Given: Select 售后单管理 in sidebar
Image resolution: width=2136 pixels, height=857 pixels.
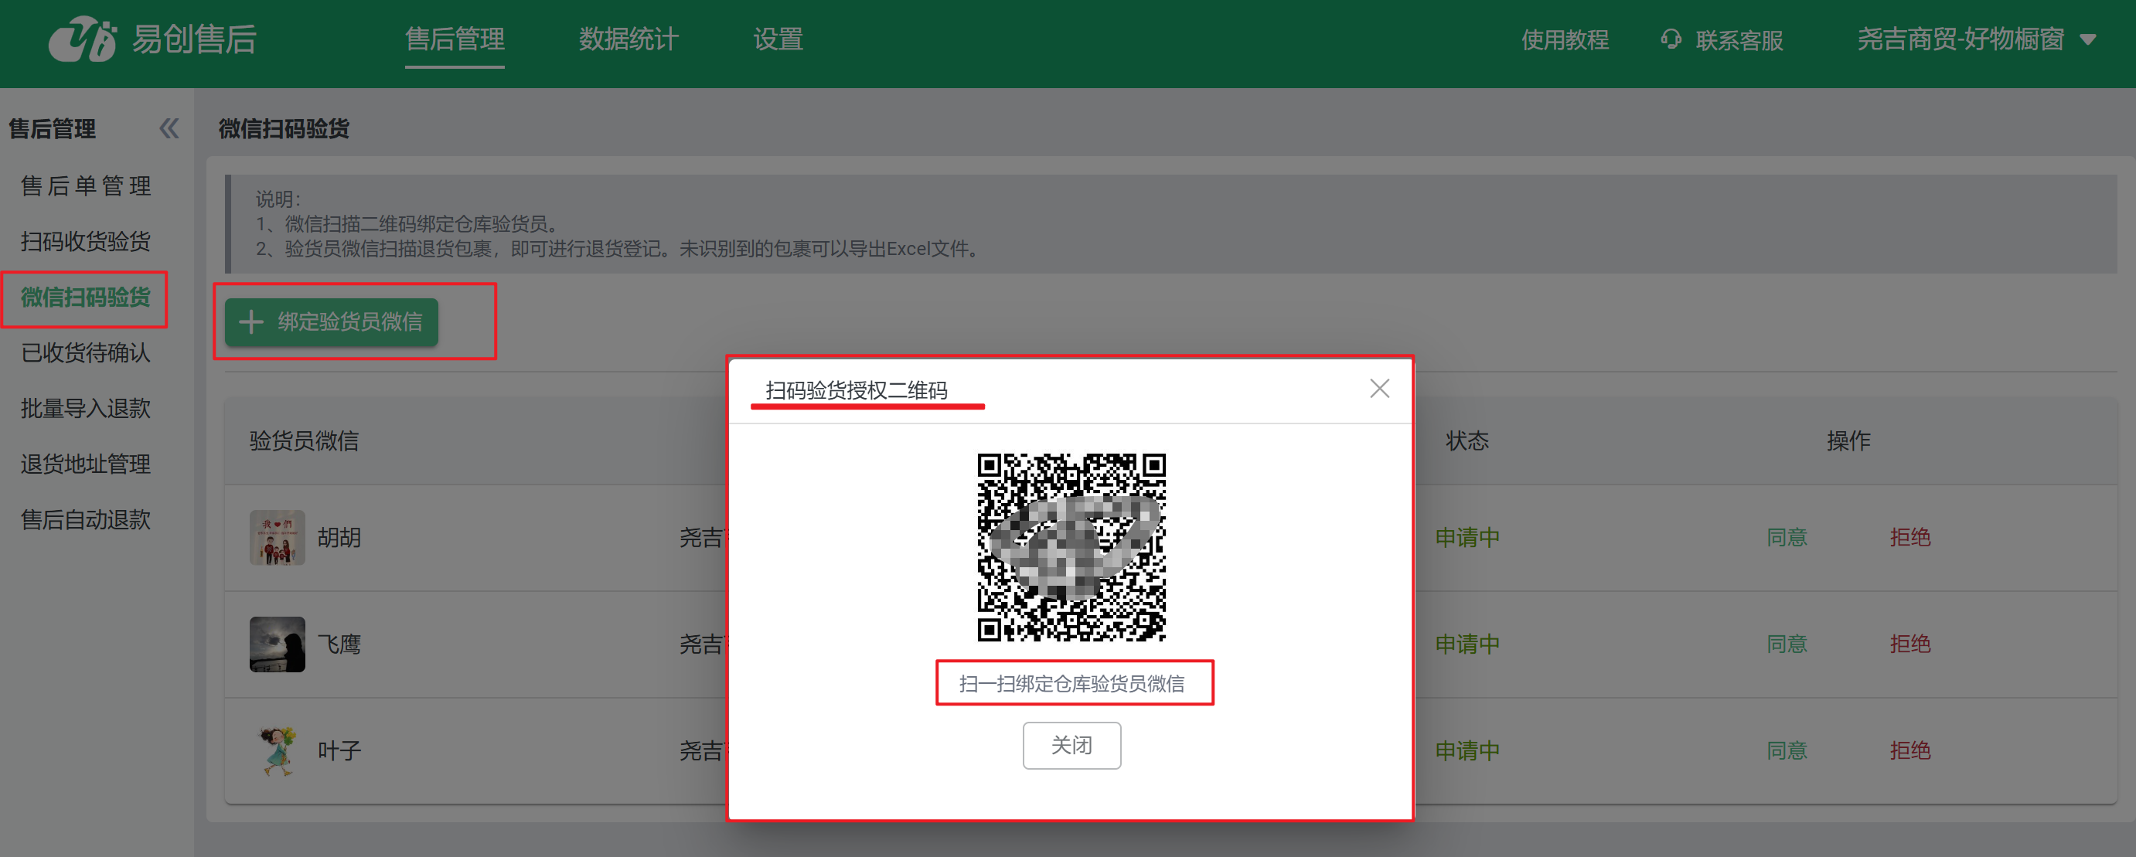Looking at the screenshot, I should [85, 185].
